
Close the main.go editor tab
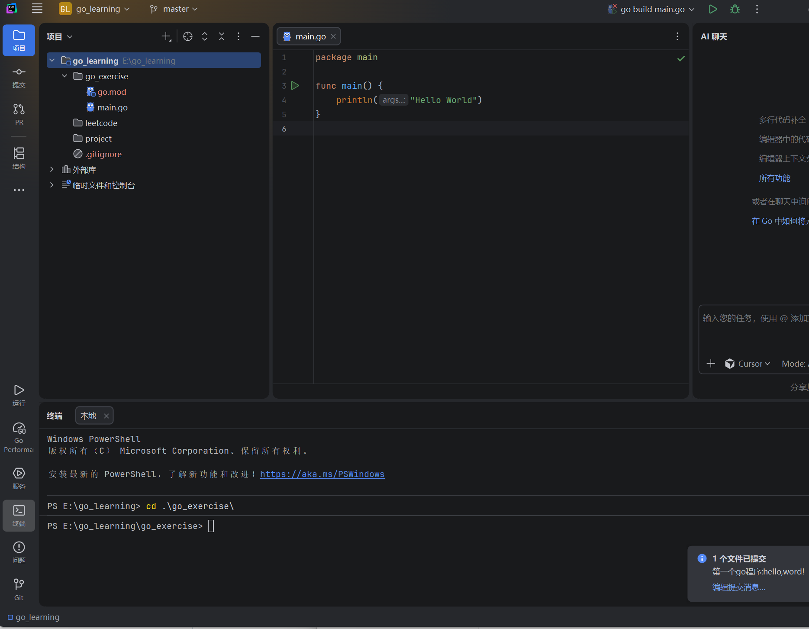point(333,37)
